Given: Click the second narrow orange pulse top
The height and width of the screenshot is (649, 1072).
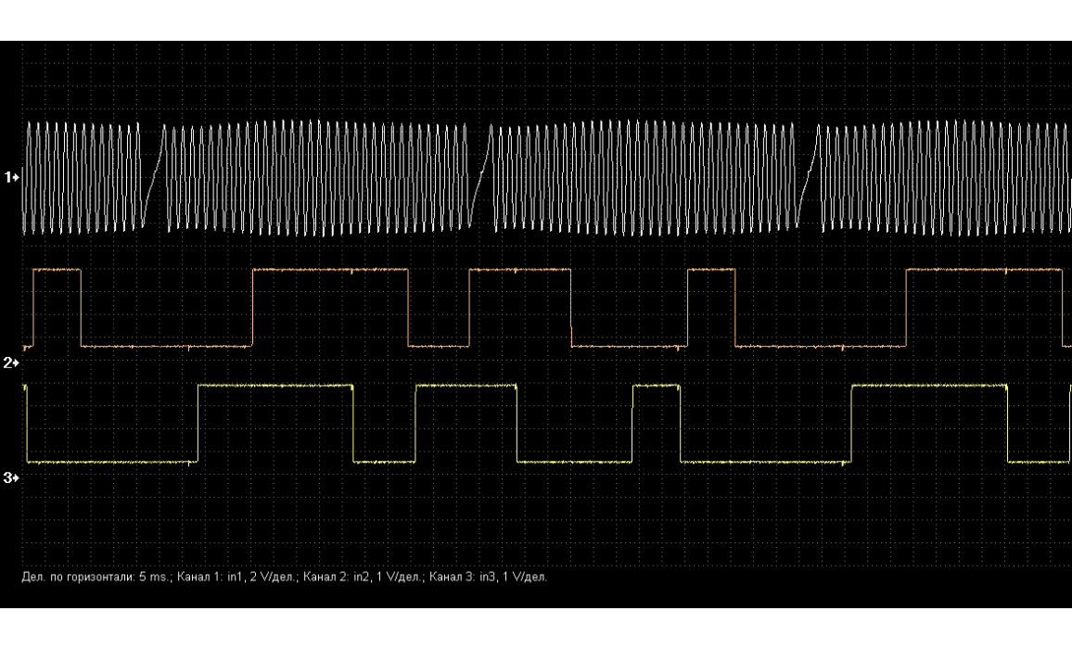Looking at the screenshot, I should (711, 270).
